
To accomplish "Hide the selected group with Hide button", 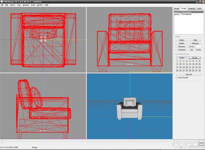I will tap(195, 40).
